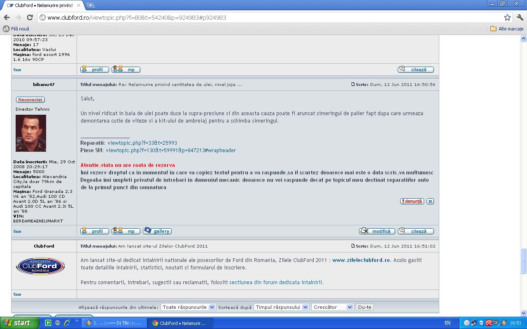Open the Crescător order dropdown

point(332,307)
